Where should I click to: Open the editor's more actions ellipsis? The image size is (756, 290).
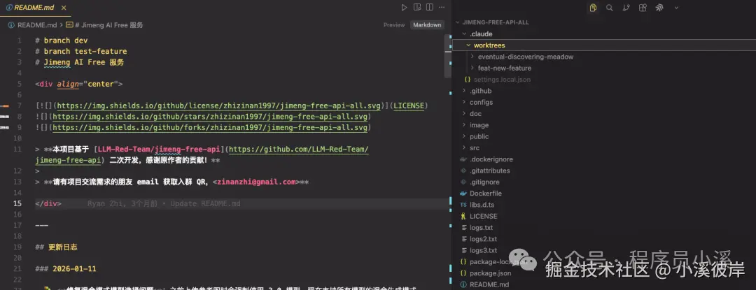pyautogui.click(x=442, y=8)
